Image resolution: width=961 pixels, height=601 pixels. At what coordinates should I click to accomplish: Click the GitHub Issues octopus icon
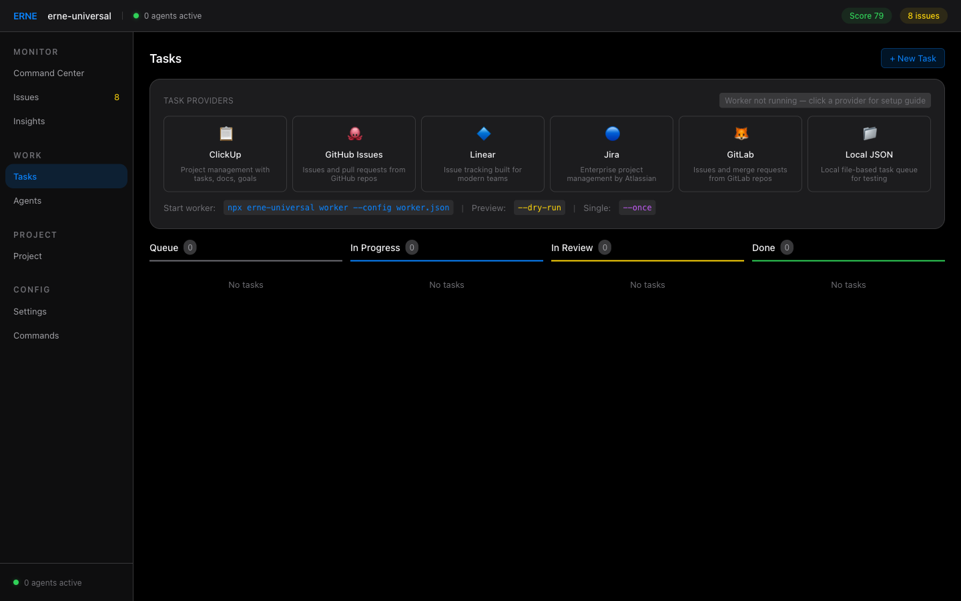click(354, 134)
